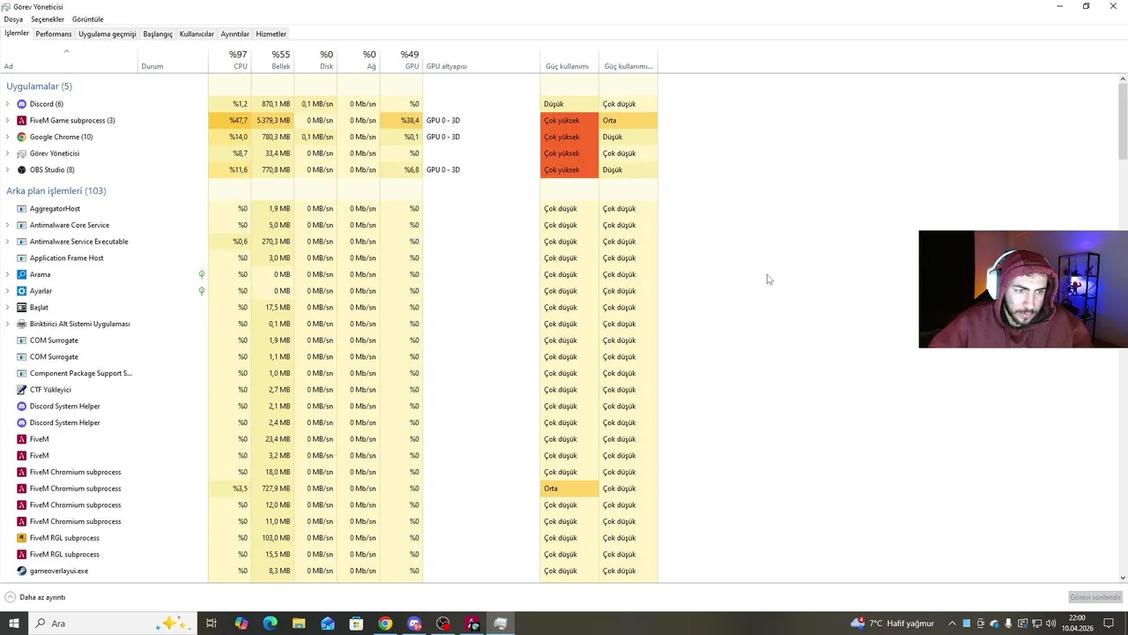Click the microphone icon in system tray
This screenshot has width=1128, height=635.
(x=1008, y=624)
